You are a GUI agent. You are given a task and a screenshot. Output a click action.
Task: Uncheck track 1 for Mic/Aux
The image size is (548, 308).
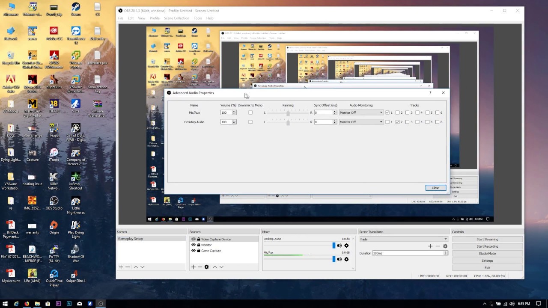(387, 113)
